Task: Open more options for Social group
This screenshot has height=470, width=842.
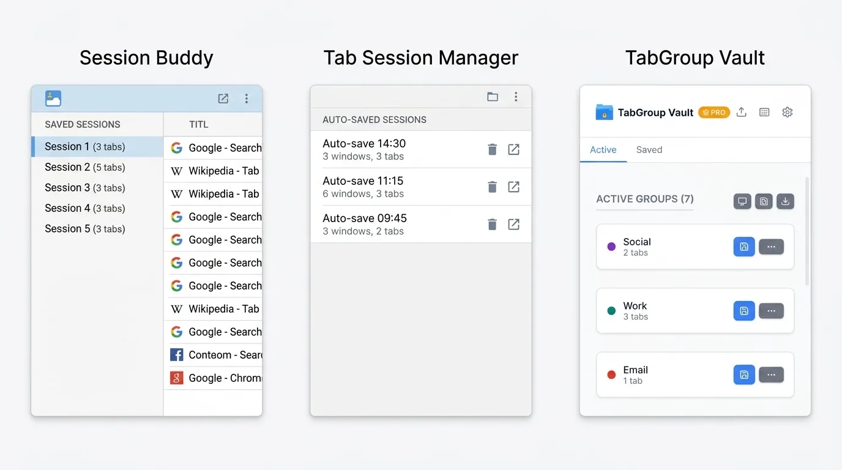Action: (x=771, y=247)
